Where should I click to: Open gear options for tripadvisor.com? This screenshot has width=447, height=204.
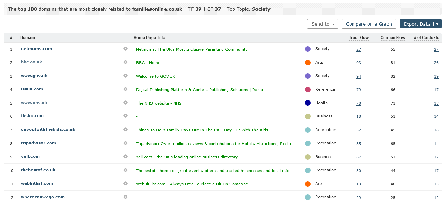(126, 143)
